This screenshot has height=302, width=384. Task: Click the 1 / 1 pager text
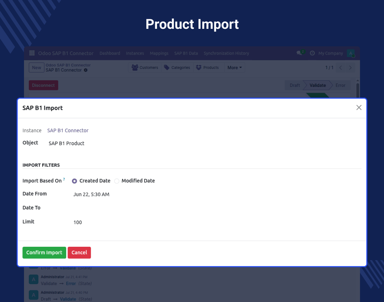pyautogui.click(x=329, y=68)
